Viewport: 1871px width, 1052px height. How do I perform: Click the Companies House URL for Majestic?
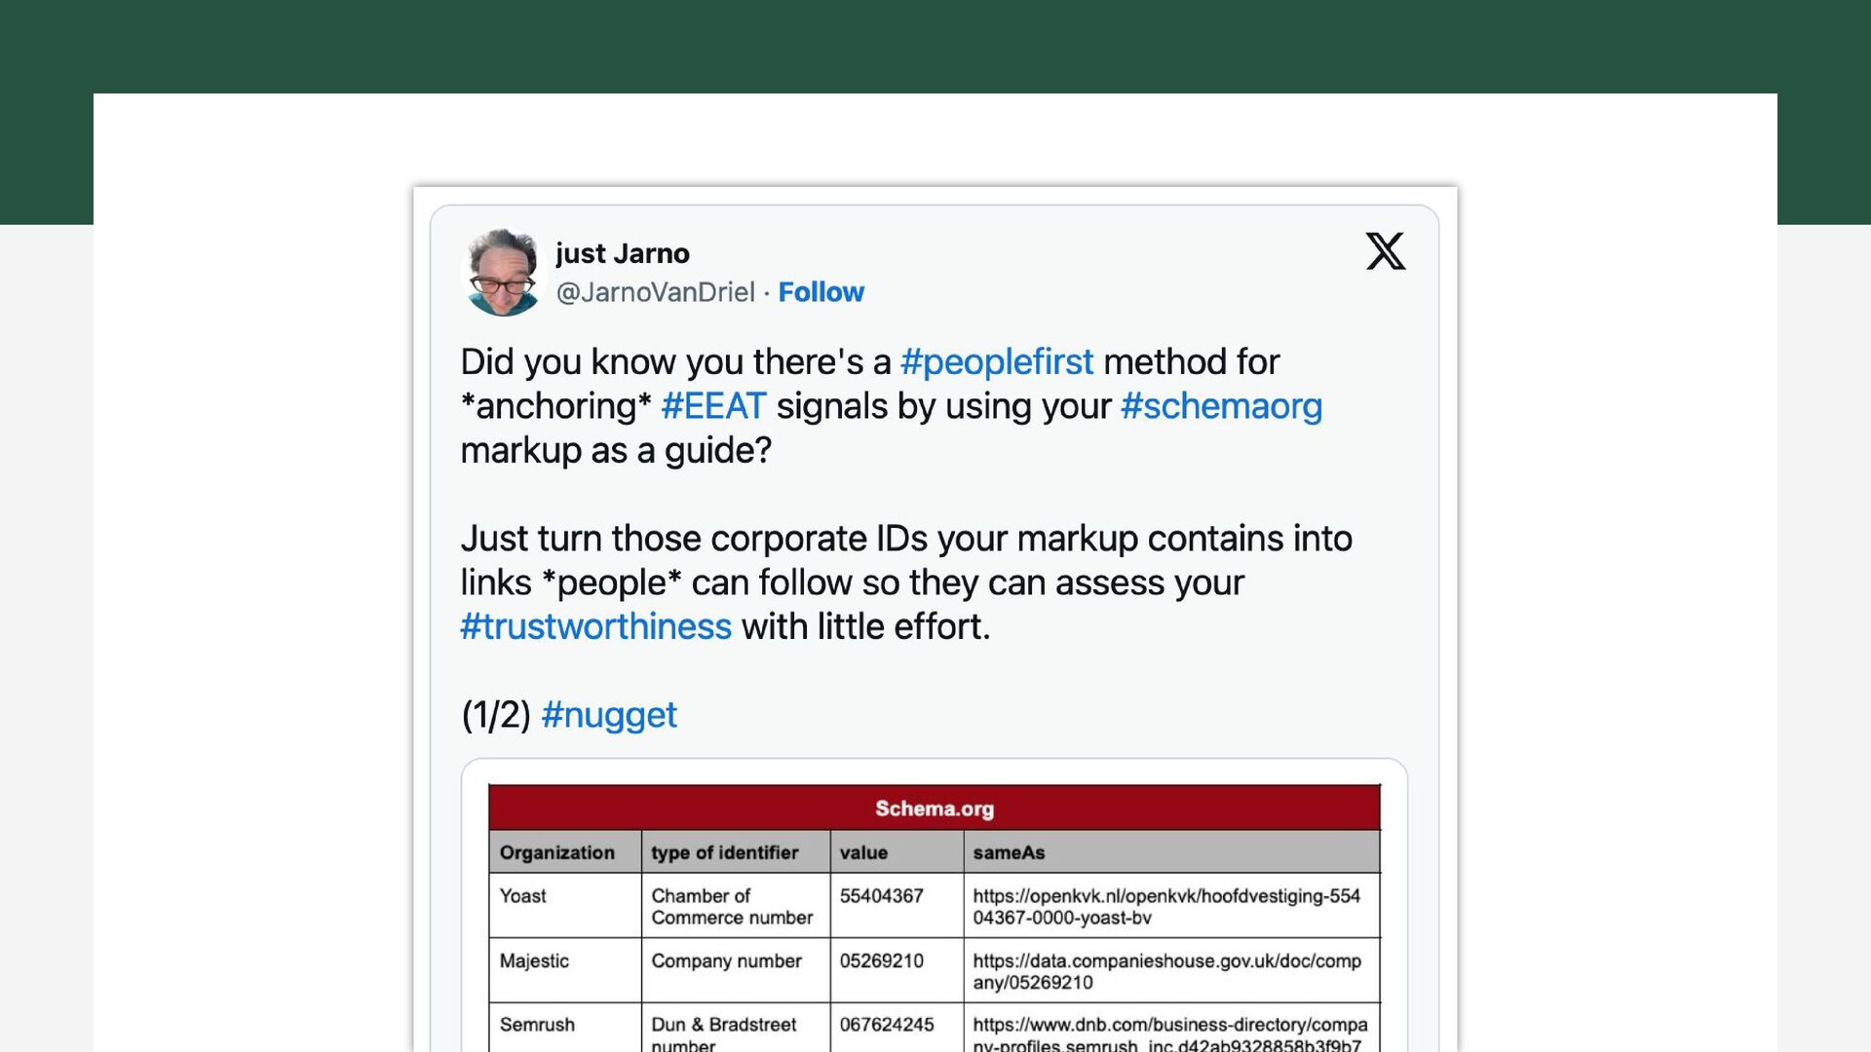[1165, 971]
